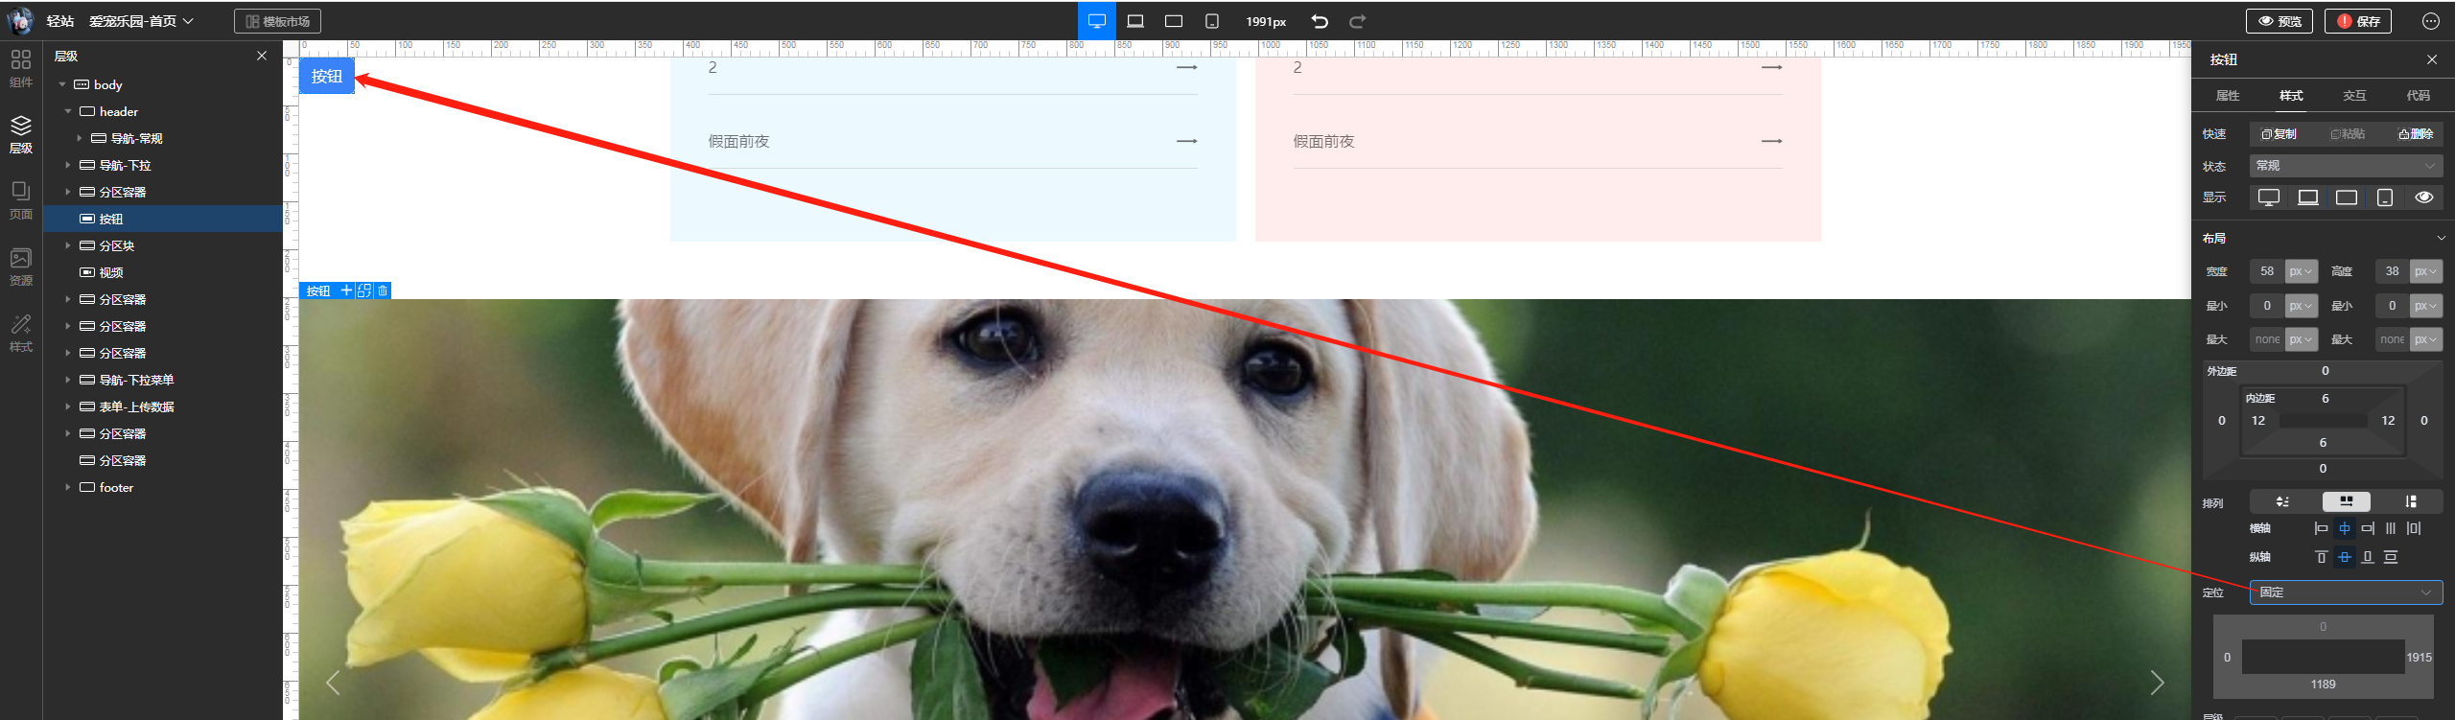
Task: Switch to the 属性 tab
Action: tap(2228, 96)
